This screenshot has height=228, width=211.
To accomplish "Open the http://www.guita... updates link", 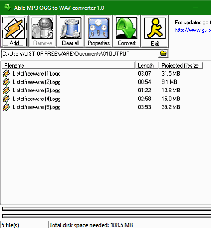I will pyautogui.click(x=193, y=30).
